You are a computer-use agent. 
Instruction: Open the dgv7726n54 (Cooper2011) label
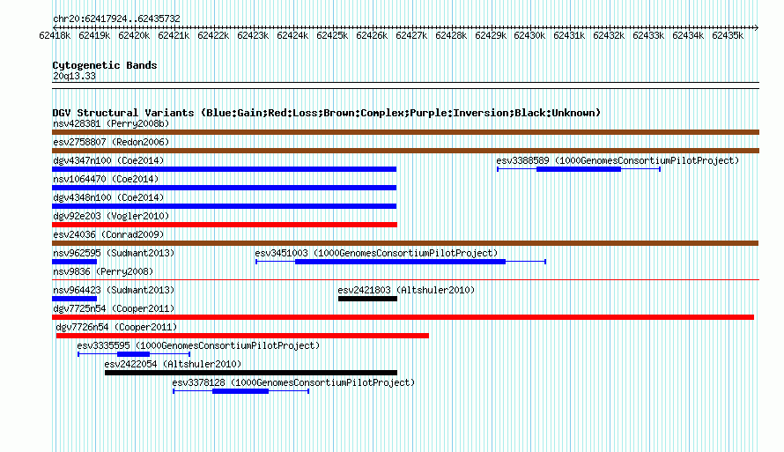[x=116, y=327]
